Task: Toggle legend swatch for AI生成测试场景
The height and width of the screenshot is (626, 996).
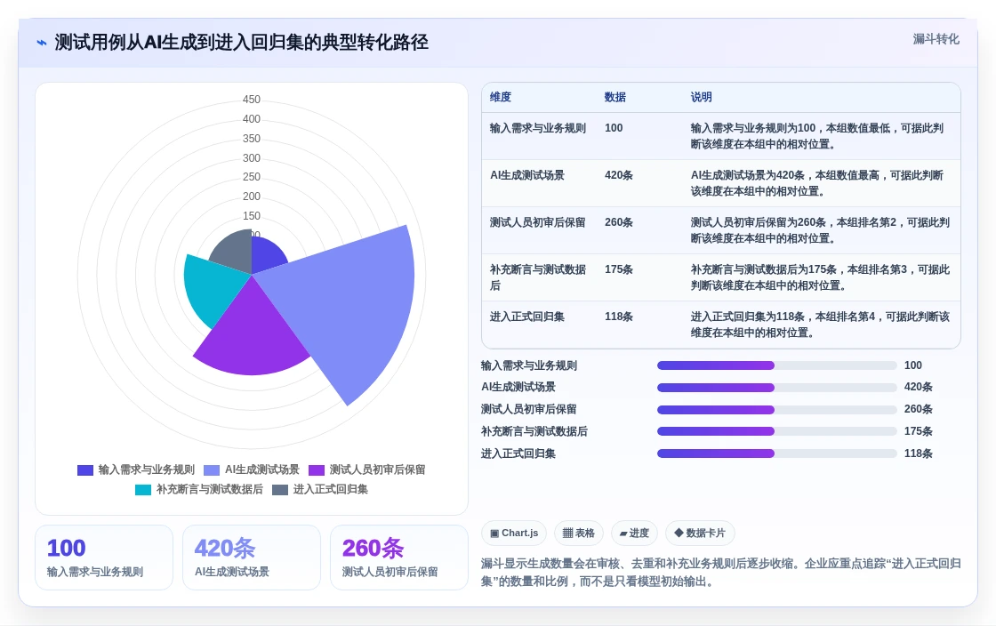Action: [x=212, y=470]
